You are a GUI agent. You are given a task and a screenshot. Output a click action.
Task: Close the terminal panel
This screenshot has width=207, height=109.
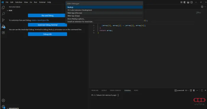coord(205,90)
